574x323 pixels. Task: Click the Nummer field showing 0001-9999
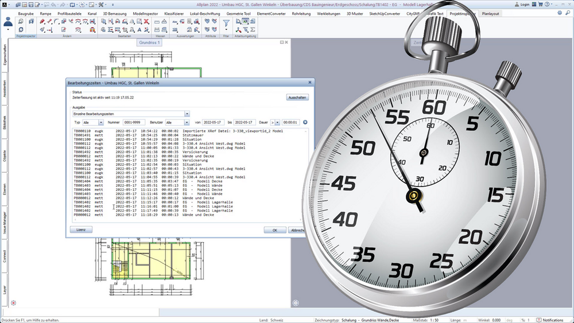pos(134,123)
